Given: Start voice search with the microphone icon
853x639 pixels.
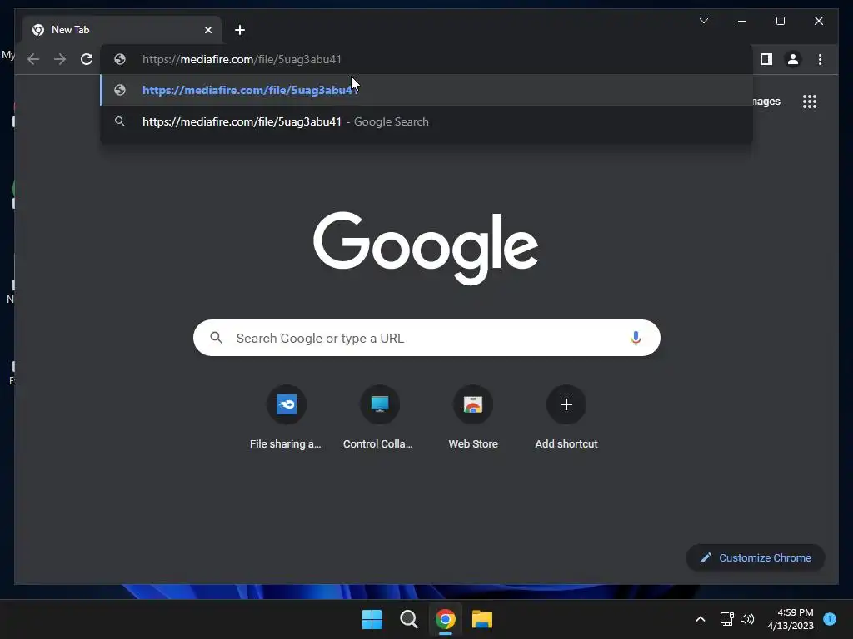Looking at the screenshot, I should (636, 338).
